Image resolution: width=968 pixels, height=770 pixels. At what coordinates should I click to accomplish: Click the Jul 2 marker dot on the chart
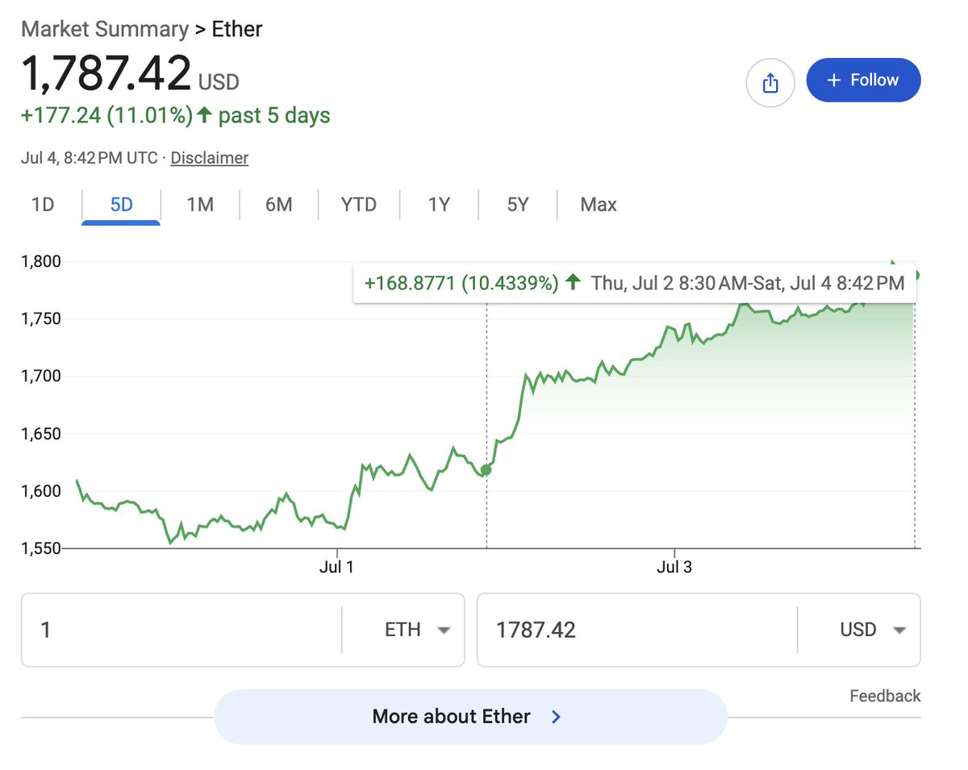point(486,469)
